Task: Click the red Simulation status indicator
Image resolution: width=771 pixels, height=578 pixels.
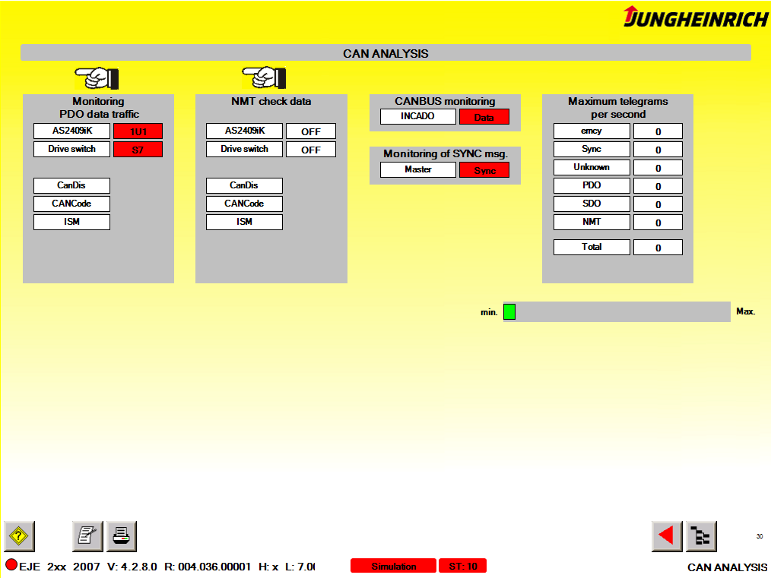Action: click(x=393, y=566)
